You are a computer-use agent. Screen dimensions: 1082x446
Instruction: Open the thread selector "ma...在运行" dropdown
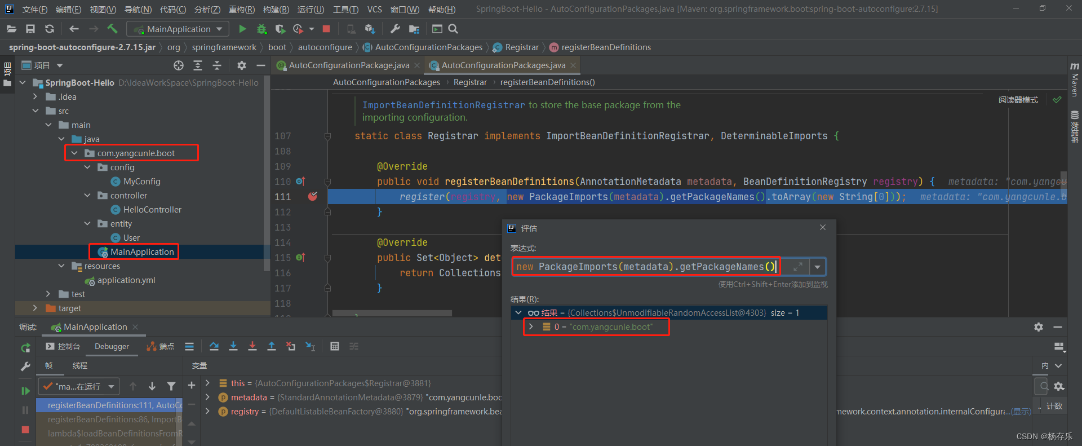(x=79, y=386)
